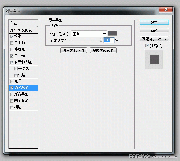Screen dimensions: 180x161
Task: Enable the 图案叠加 checkbox
Action: click(12, 101)
